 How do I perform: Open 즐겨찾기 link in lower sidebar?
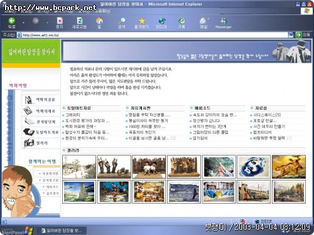pyautogui.click(x=52, y=194)
